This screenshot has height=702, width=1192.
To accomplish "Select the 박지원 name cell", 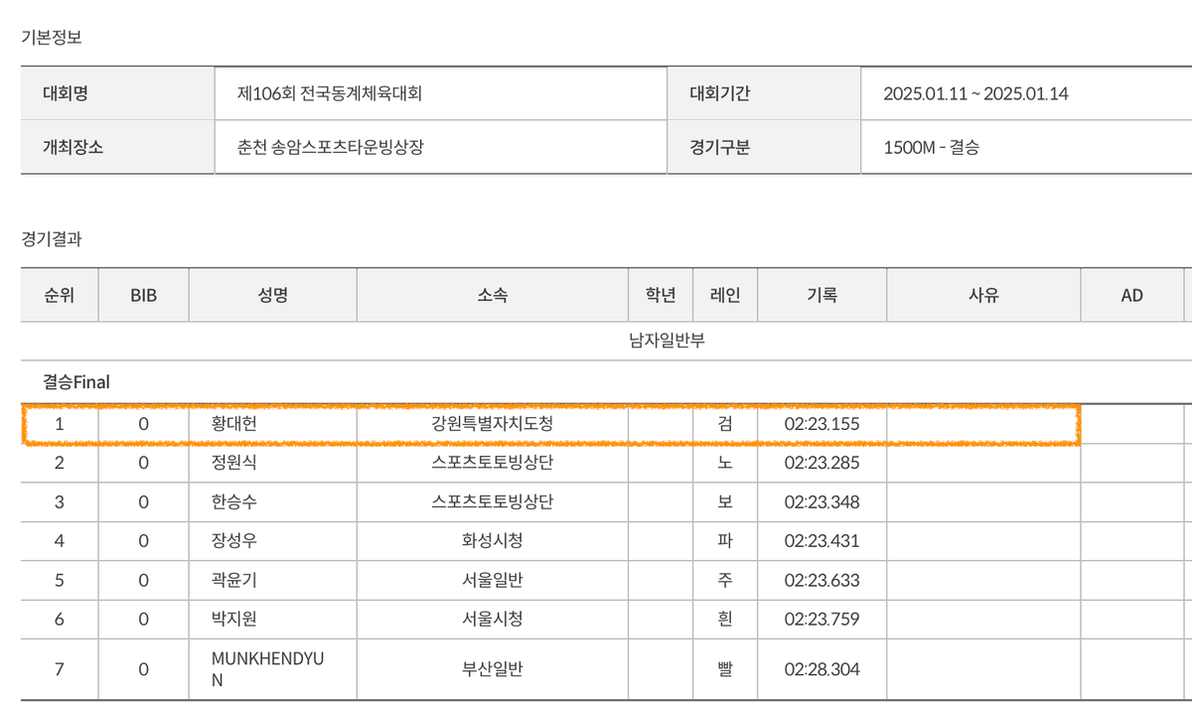I will point(234,620).
